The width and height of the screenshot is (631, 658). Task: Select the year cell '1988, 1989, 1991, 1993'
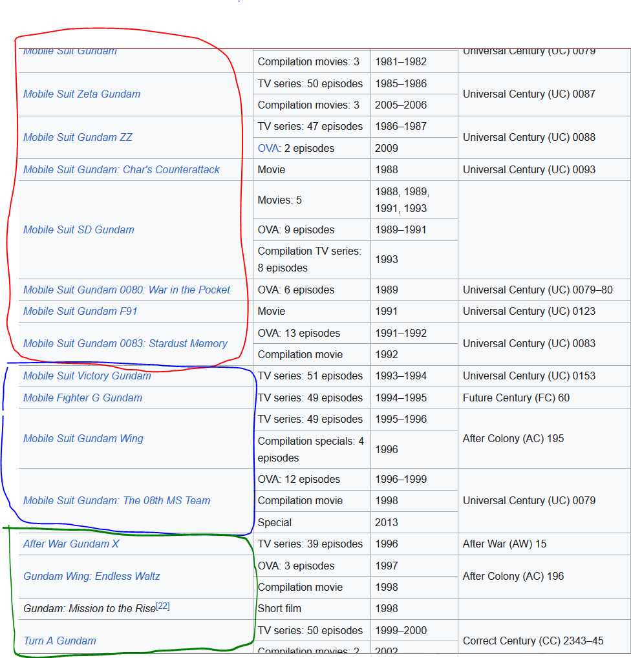point(414,200)
